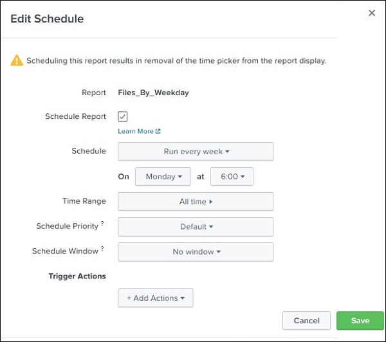Open the Monday day dropdown

pos(163,177)
